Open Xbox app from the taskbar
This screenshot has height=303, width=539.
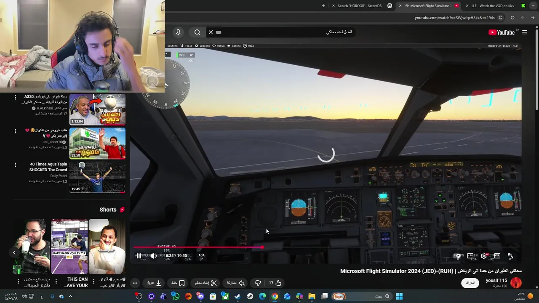tap(225, 297)
